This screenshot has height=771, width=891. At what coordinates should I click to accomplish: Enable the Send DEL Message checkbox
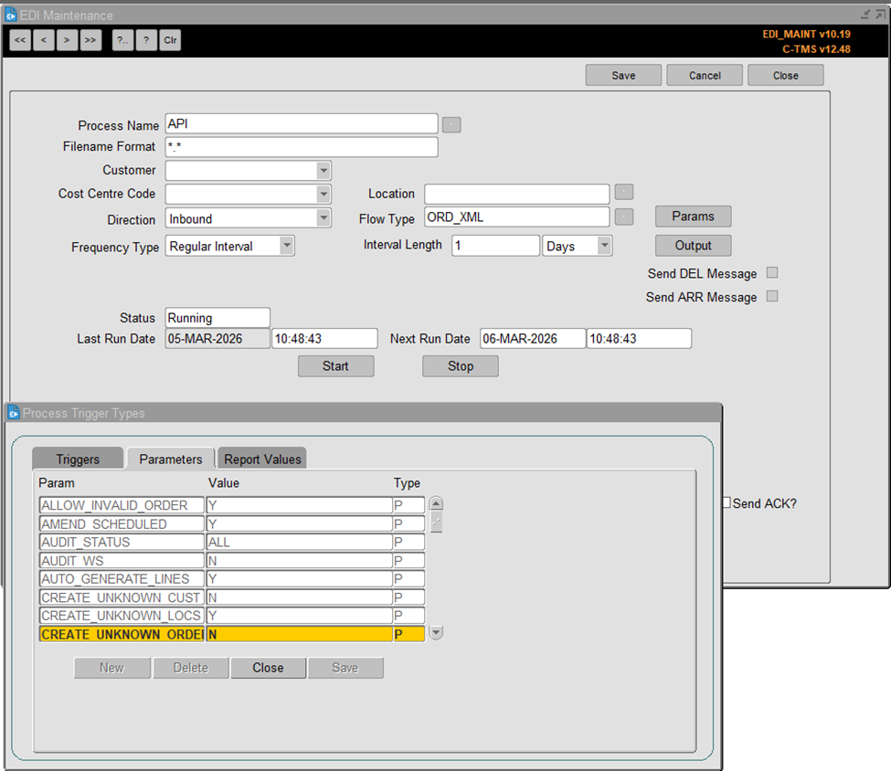771,273
